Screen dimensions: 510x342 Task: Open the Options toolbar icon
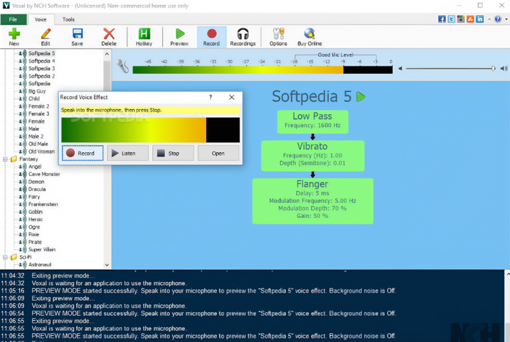[278, 34]
